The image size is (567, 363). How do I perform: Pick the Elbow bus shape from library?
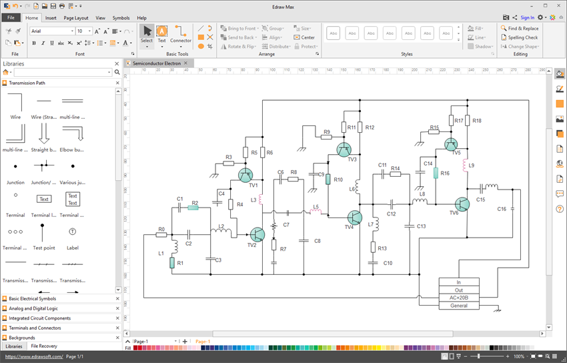pyautogui.click(x=72, y=135)
